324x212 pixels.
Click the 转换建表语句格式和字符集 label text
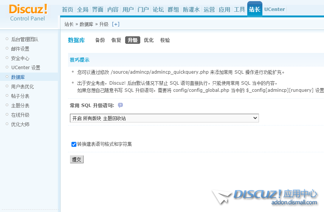coord(105,144)
